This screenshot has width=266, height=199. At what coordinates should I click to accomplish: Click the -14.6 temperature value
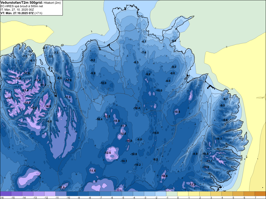click(x=48, y=106)
